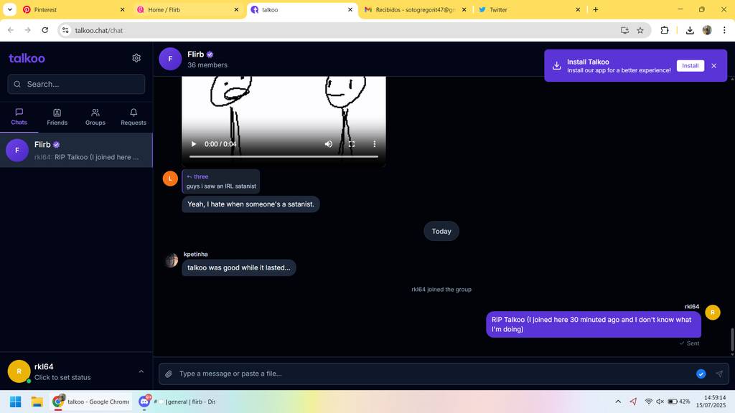The height and width of the screenshot is (413, 735).
Task: Select the Flirb chat in sidebar
Action: tap(76, 151)
